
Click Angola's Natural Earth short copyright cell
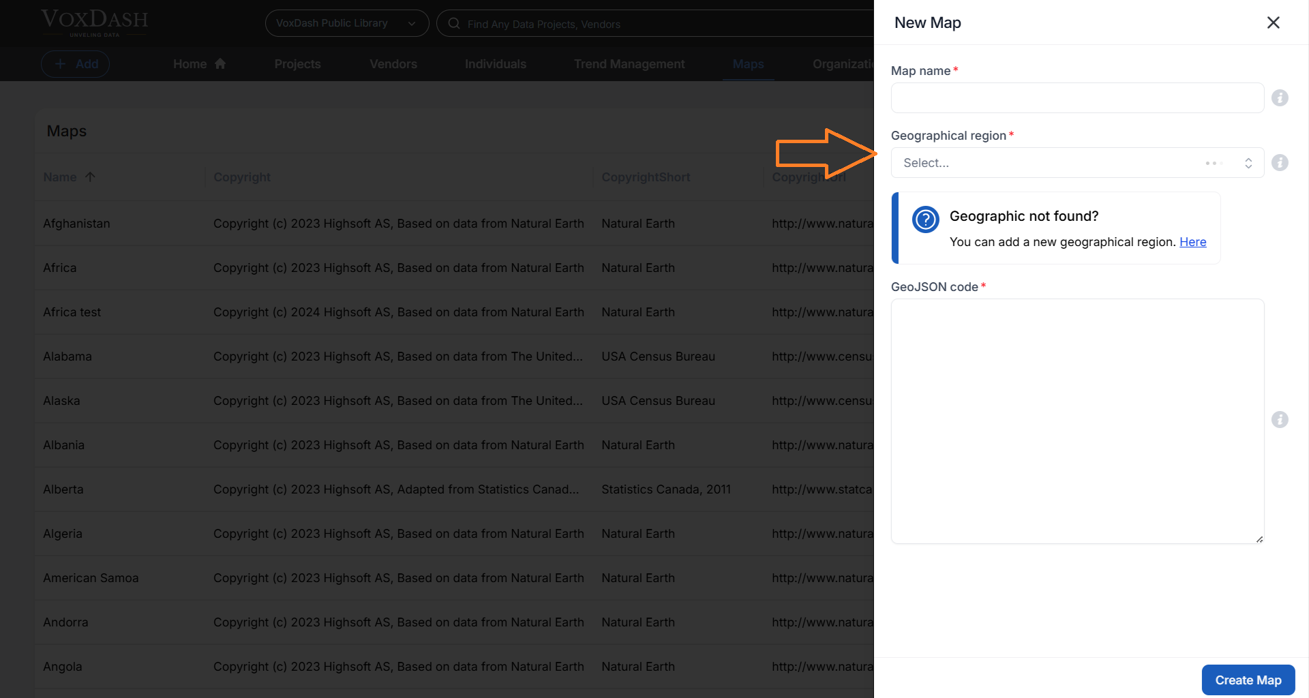(638, 667)
